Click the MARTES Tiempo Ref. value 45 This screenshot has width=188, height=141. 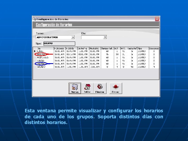pos(107,54)
